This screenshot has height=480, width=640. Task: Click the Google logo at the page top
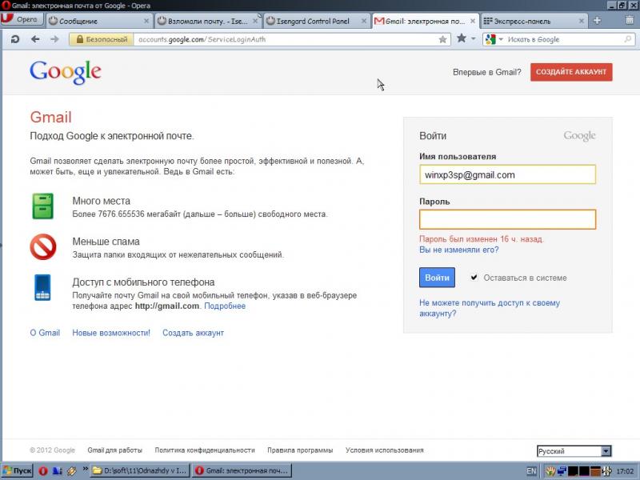click(66, 73)
